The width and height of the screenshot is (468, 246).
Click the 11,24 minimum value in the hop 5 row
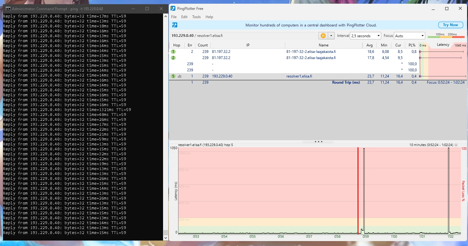(x=385, y=76)
